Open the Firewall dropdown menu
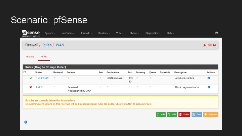 point(86,33)
